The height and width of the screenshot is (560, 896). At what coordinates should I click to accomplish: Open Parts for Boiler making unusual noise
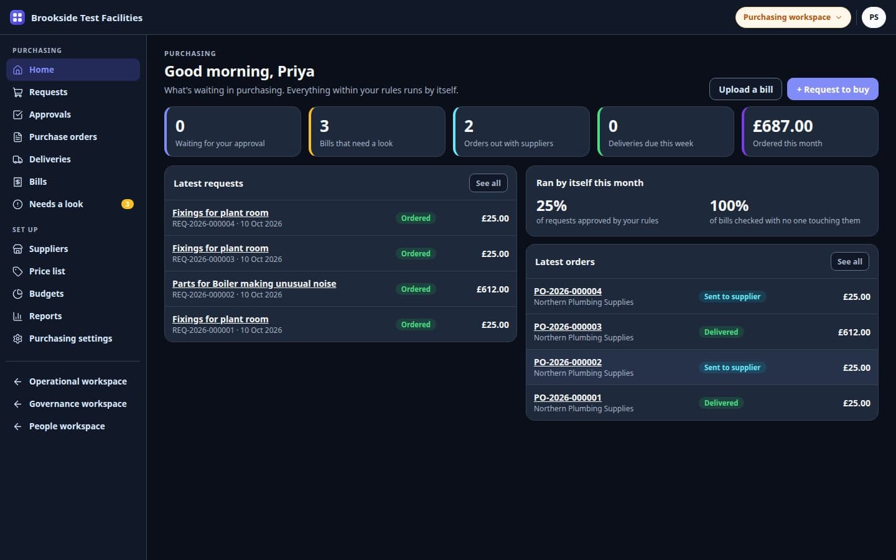[254, 284]
